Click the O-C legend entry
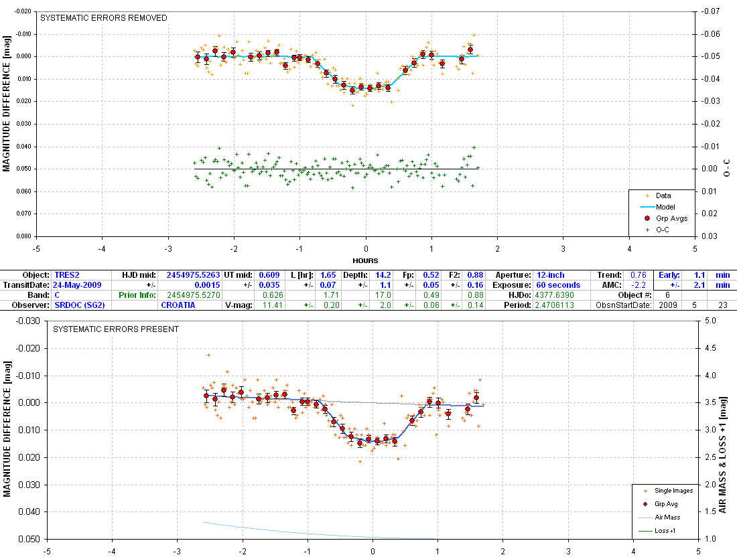Screen dimensions: 737x559 click(x=657, y=230)
